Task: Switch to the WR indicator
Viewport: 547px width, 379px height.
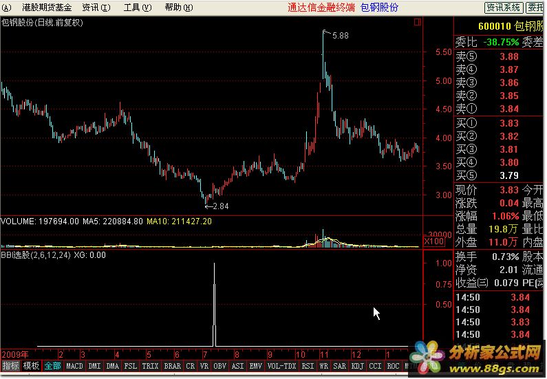Action: (324, 366)
